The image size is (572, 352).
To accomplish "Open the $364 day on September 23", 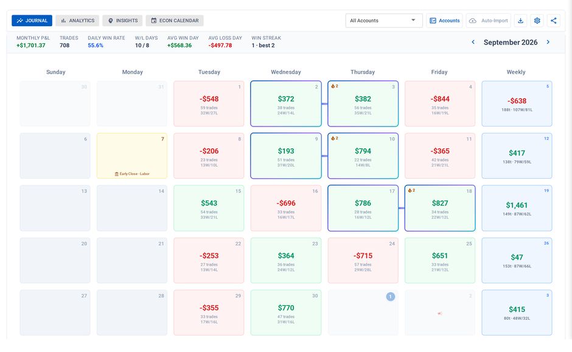I will coord(286,261).
